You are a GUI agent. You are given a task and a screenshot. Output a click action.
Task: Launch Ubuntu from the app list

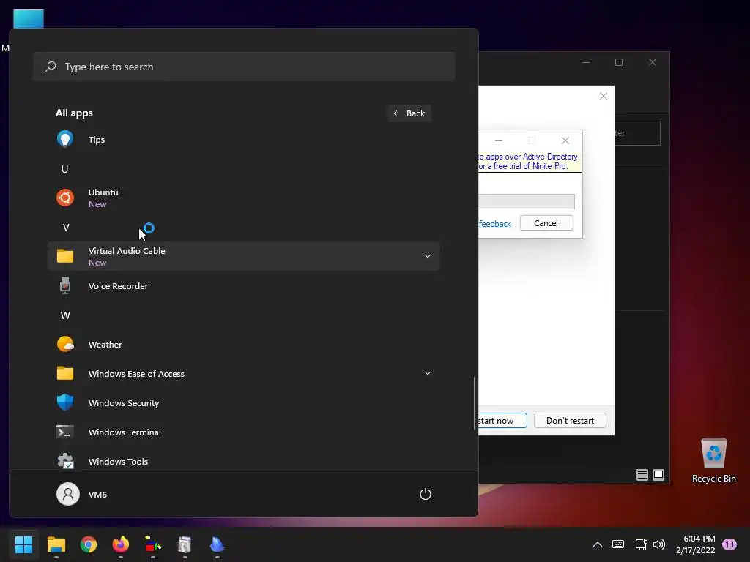[243, 198]
